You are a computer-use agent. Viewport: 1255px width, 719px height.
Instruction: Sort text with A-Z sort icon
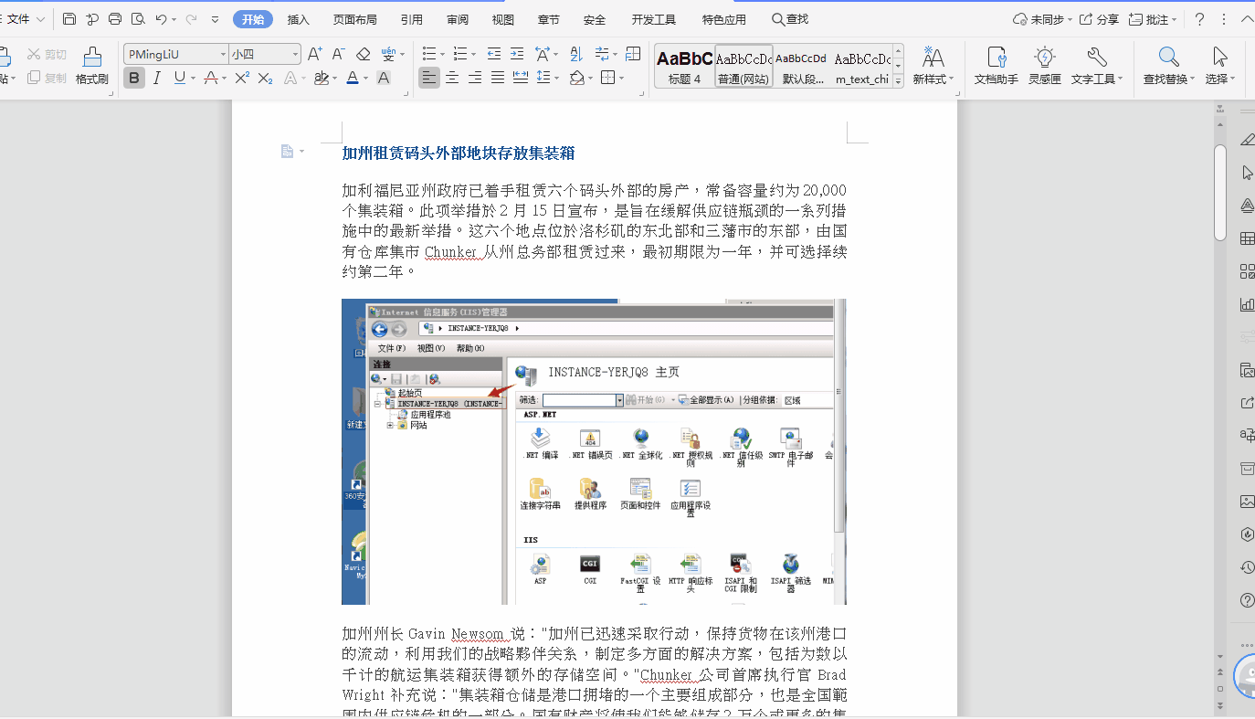tap(576, 55)
